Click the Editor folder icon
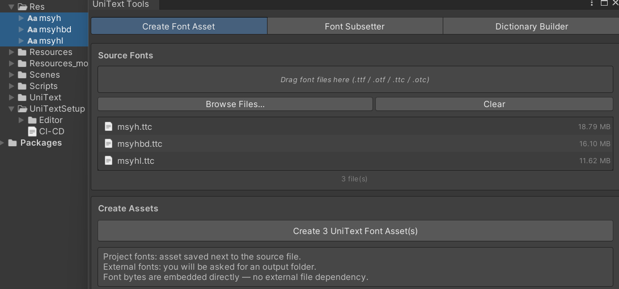The width and height of the screenshot is (619, 289). point(32,120)
